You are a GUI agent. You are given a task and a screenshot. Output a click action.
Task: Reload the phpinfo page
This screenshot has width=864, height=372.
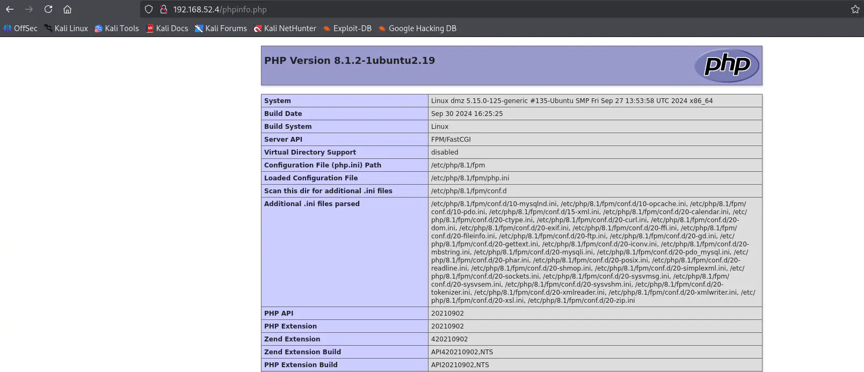pyautogui.click(x=48, y=9)
